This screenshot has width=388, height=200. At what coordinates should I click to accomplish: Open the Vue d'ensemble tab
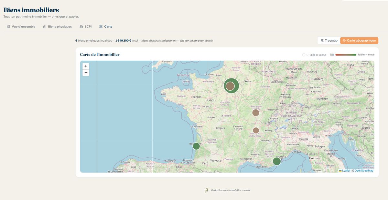pyautogui.click(x=21, y=26)
